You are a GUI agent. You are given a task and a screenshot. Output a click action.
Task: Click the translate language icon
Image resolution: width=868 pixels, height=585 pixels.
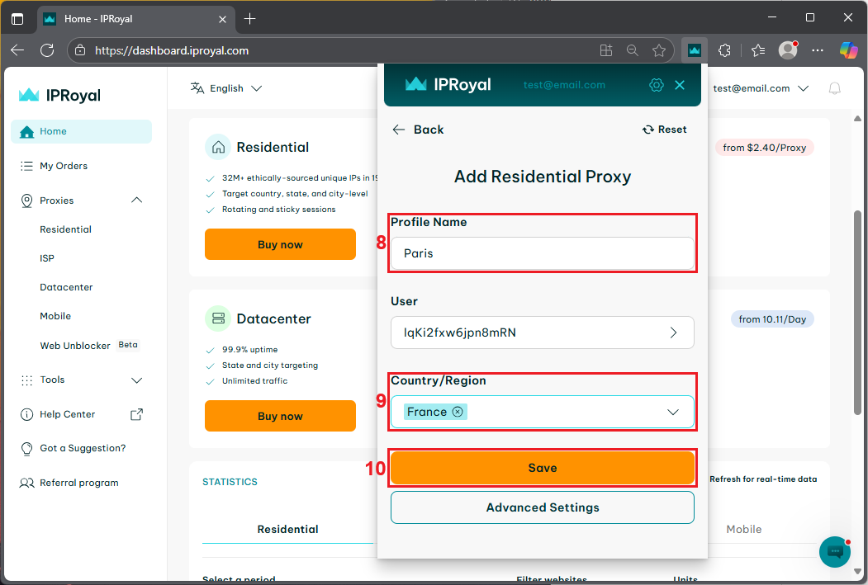[197, 88]
